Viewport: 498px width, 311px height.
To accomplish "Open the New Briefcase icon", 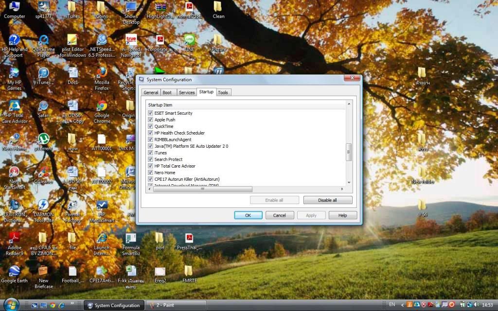I will [x=43, y=277].
